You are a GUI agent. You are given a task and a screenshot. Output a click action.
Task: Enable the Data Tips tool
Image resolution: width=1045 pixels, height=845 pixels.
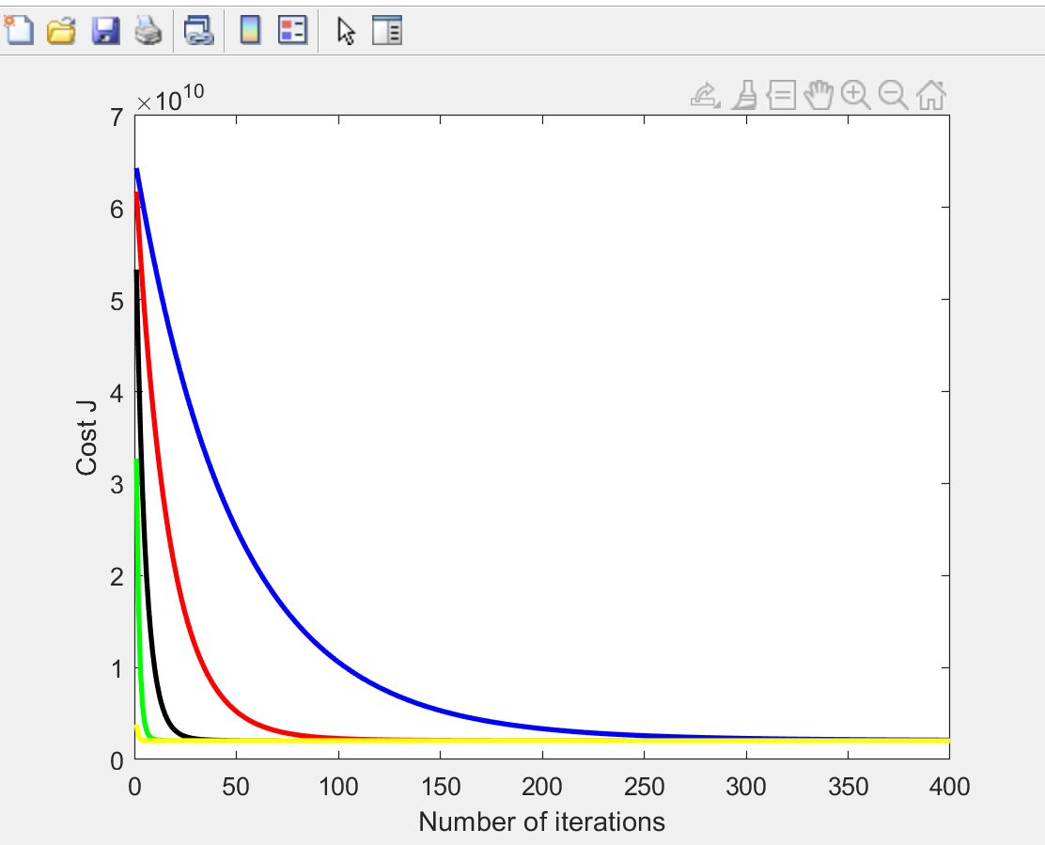click(x=782, y=94)
